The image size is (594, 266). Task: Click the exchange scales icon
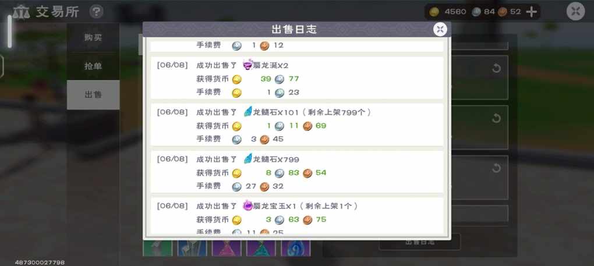click(x=21, y=12)
